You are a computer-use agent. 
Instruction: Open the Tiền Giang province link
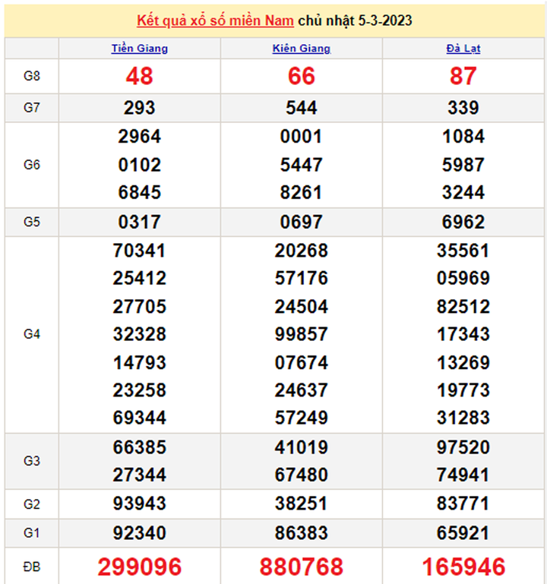140,49
